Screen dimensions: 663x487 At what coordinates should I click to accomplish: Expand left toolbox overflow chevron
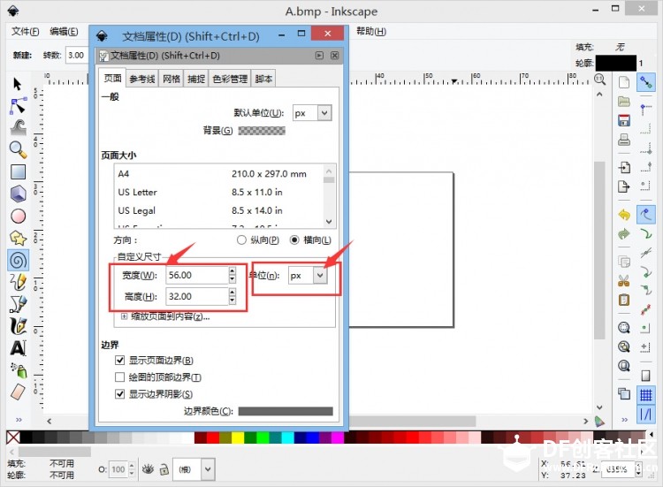(x=19, y=420)
